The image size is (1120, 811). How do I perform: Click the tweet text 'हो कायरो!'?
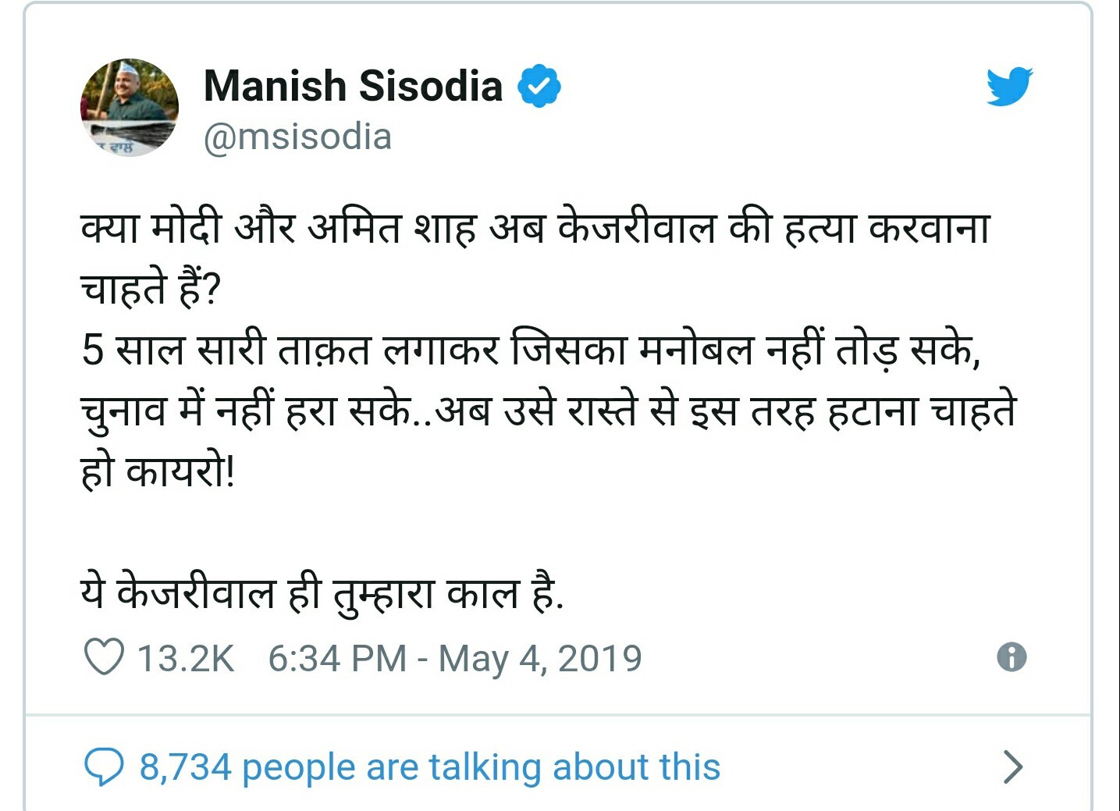158,471
